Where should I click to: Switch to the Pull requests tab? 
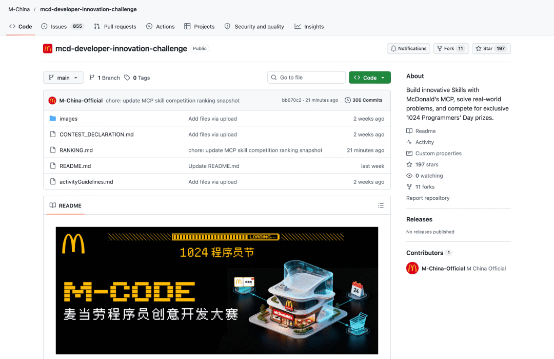[115, 27]
